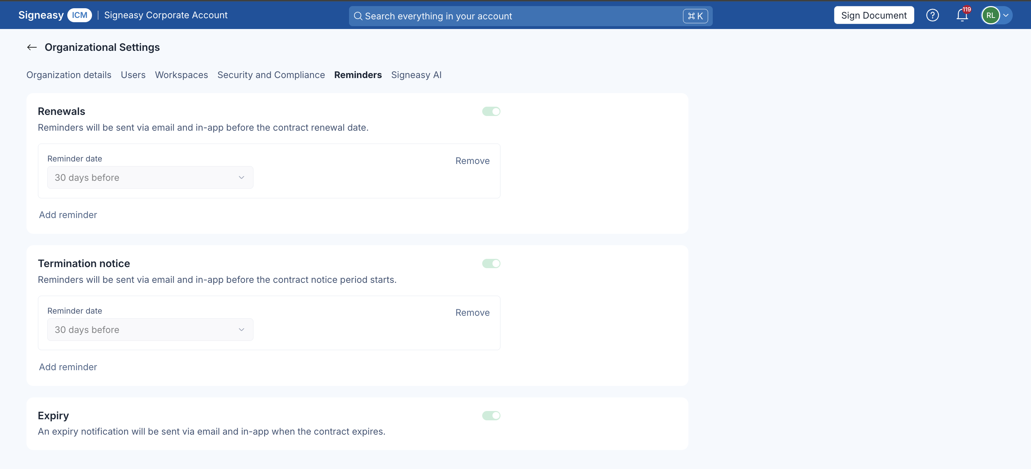Click Renewals description about contract renewal date
This screenshot has height=469, width=1031.
click(203, 128)
